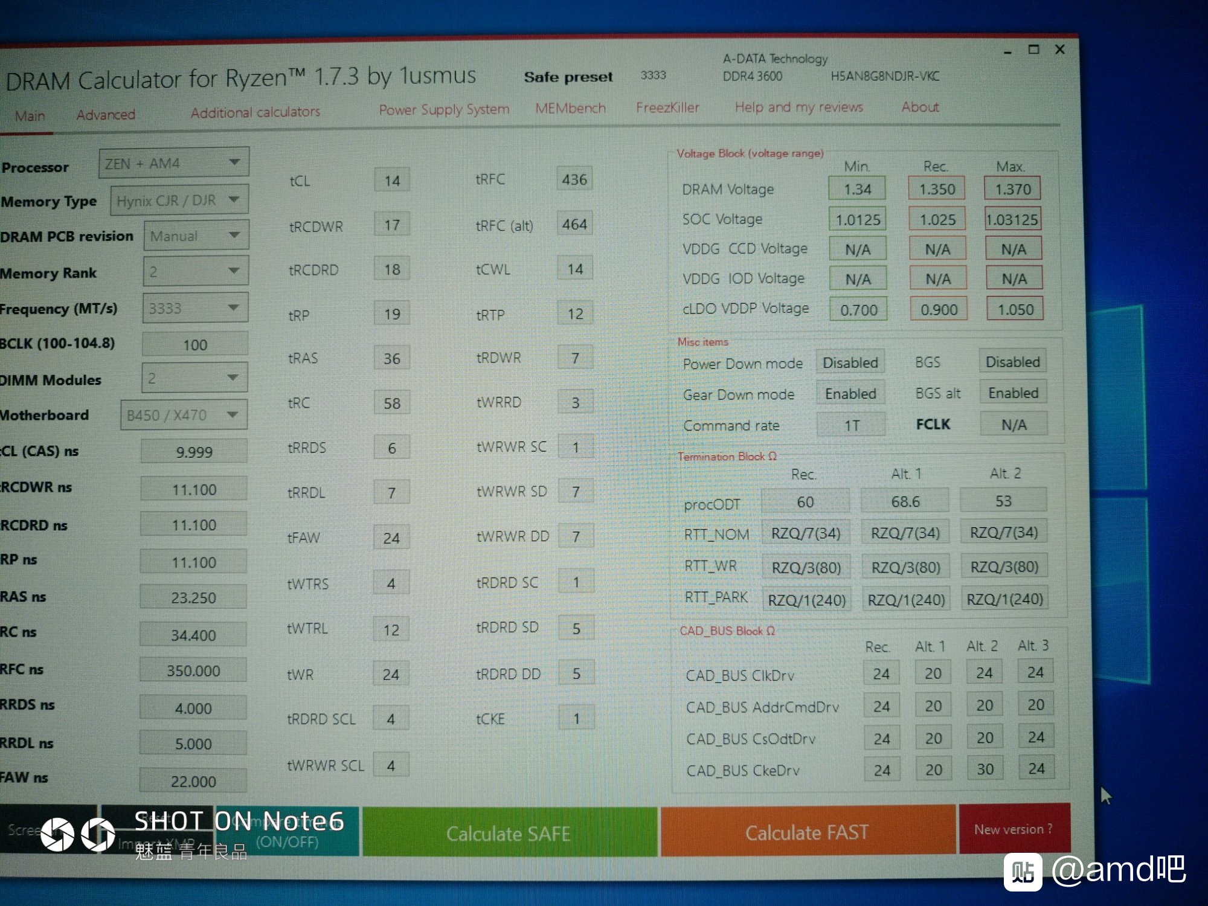Open the About tab
This screenshot has width=1208, height=906.
coord(920,107)
